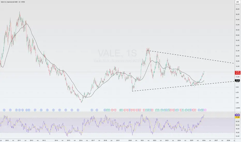
Task: Open the USD currency selector
Action: [x=237, y=2]
